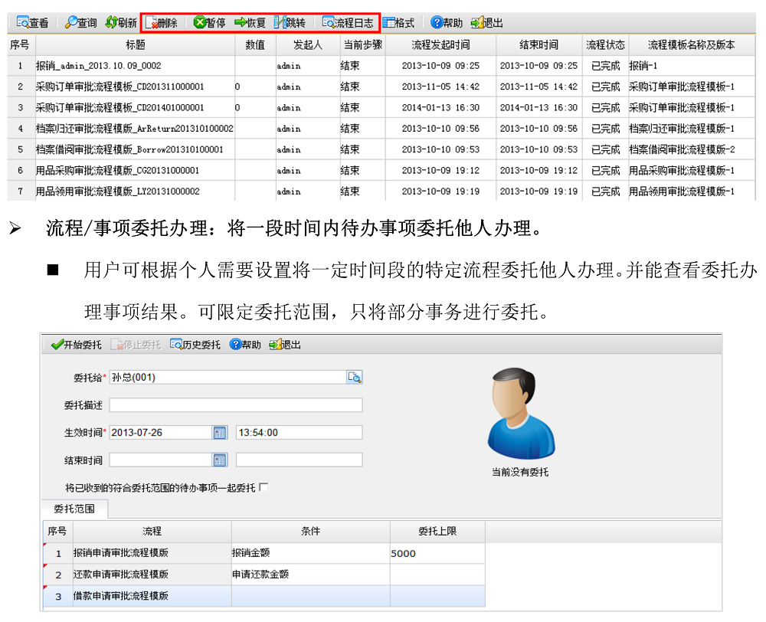Open the calendar picker for 生效时间
Screen dimensions: 766x622
tap(220, 433)
